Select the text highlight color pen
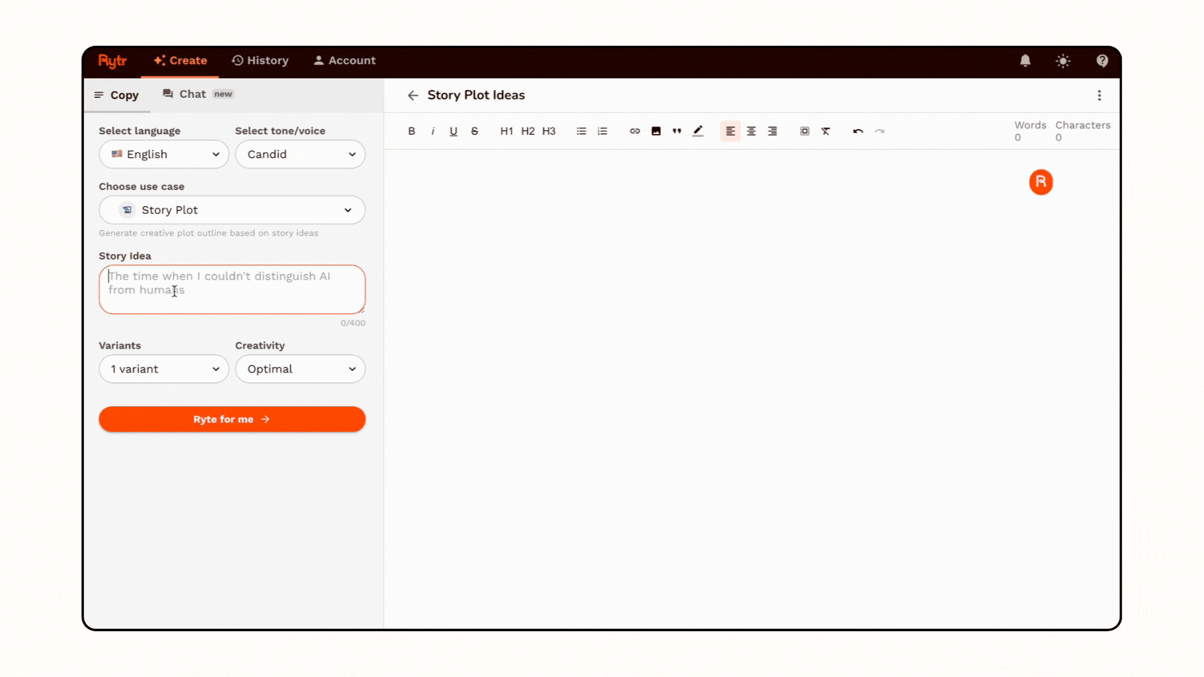The image size is (1204, 677). (698, 131)
